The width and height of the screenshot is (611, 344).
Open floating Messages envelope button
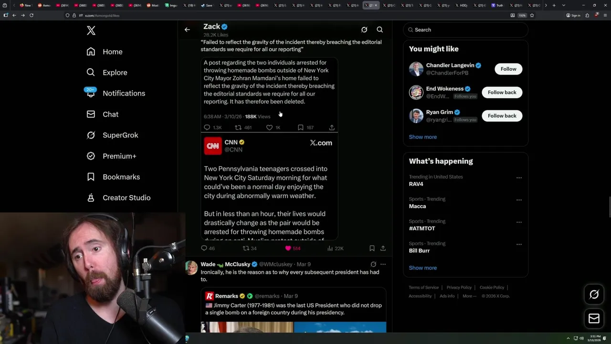(594, 318)
